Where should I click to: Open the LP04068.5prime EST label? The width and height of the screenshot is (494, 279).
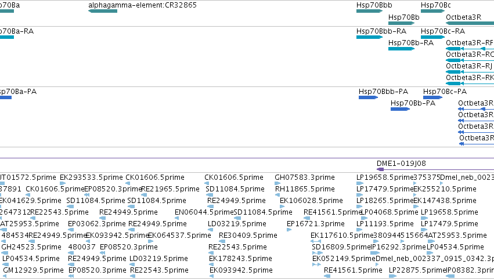pos(390,212)
